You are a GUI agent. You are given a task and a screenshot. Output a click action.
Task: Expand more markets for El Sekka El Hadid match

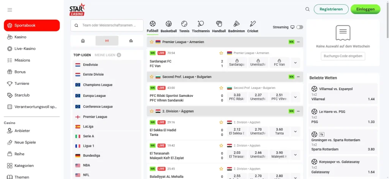(x=295, y=132)
